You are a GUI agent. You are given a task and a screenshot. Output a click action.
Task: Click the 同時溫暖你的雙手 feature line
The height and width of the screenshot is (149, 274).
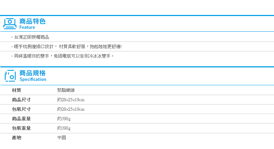click(62, 56)
